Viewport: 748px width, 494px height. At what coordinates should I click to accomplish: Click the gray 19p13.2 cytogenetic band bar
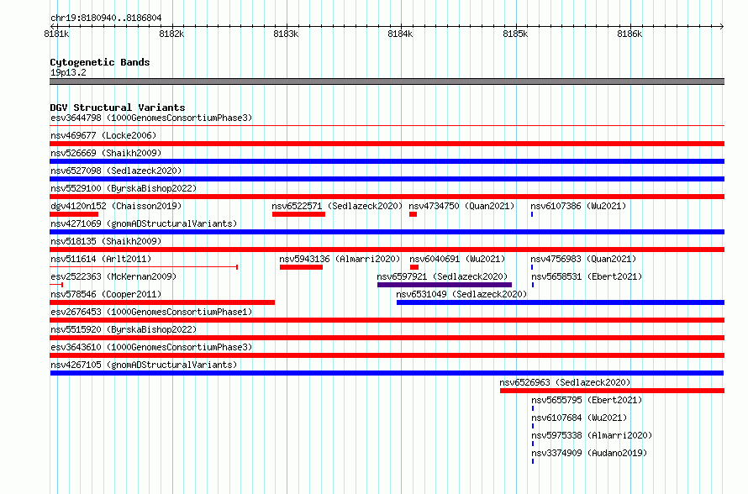[387, 81]
